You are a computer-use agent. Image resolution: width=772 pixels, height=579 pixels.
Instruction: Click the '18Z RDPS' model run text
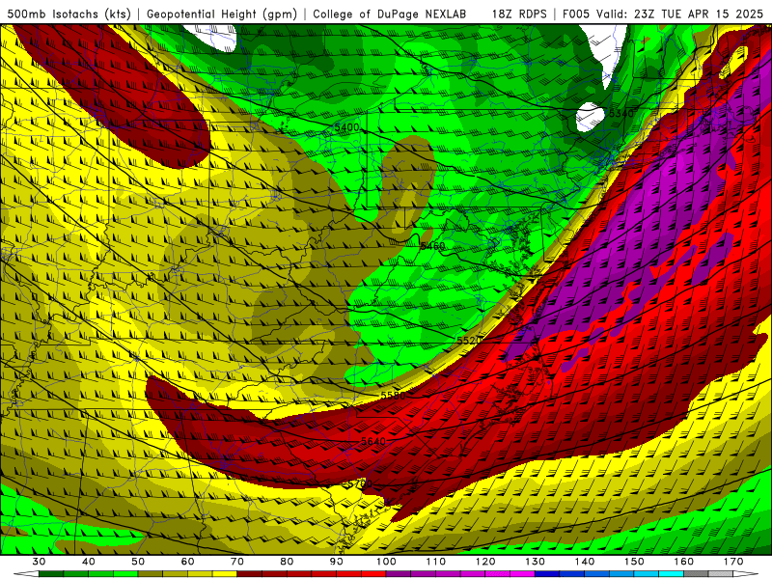click(519, 14)
